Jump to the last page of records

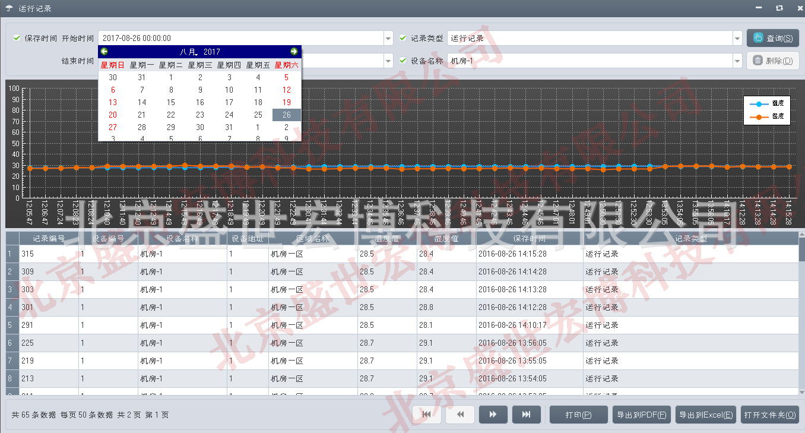pyautogui.click(x=526, y=415)
